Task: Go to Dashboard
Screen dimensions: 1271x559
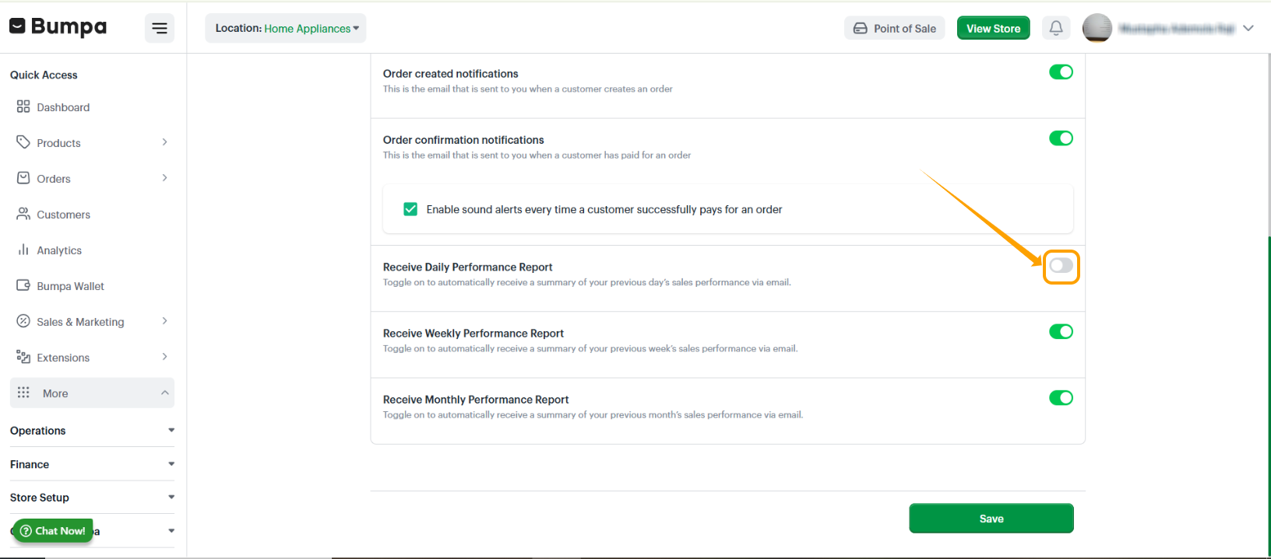Action: tap(63, 107)
